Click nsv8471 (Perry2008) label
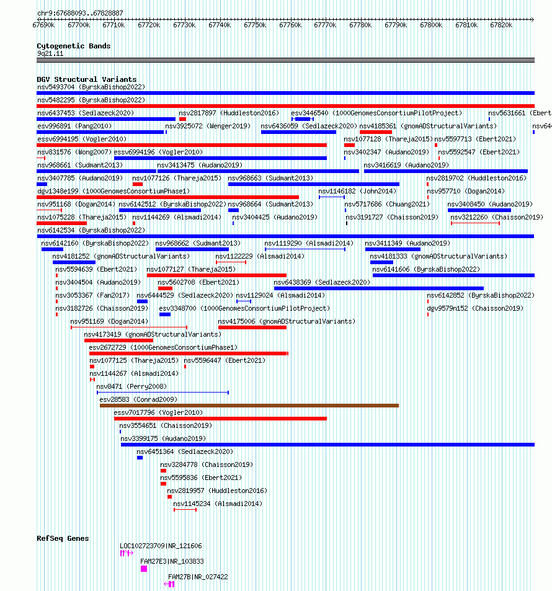Viewport: 552px width, 591px height. tap(131, 386)
